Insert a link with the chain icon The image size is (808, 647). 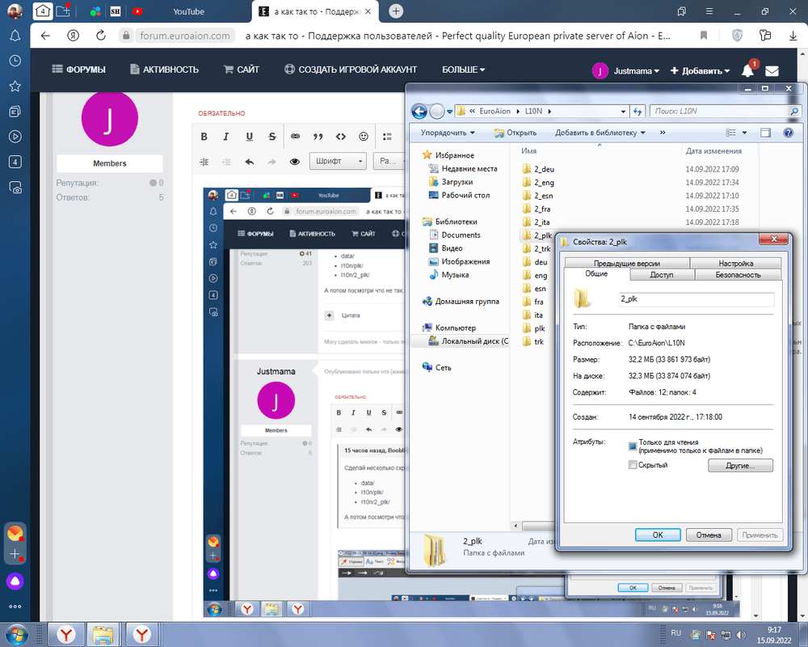click(x=295, y=137)
